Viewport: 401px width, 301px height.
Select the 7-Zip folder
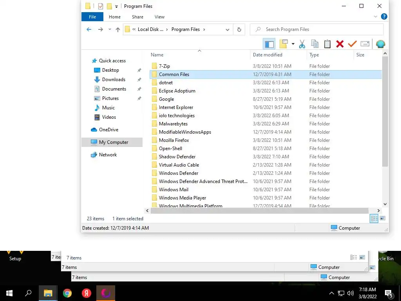pyautogui.click(x=266, y=66)
